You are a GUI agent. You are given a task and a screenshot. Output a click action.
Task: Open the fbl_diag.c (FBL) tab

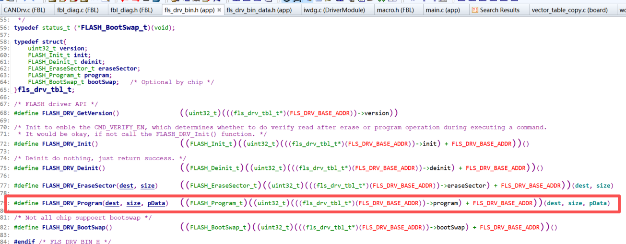[78, 10]
